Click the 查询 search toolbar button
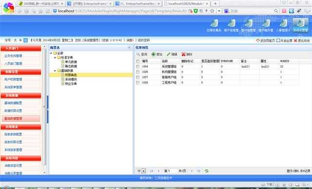The height and width of the screenshot is (189, 312). 142,54
